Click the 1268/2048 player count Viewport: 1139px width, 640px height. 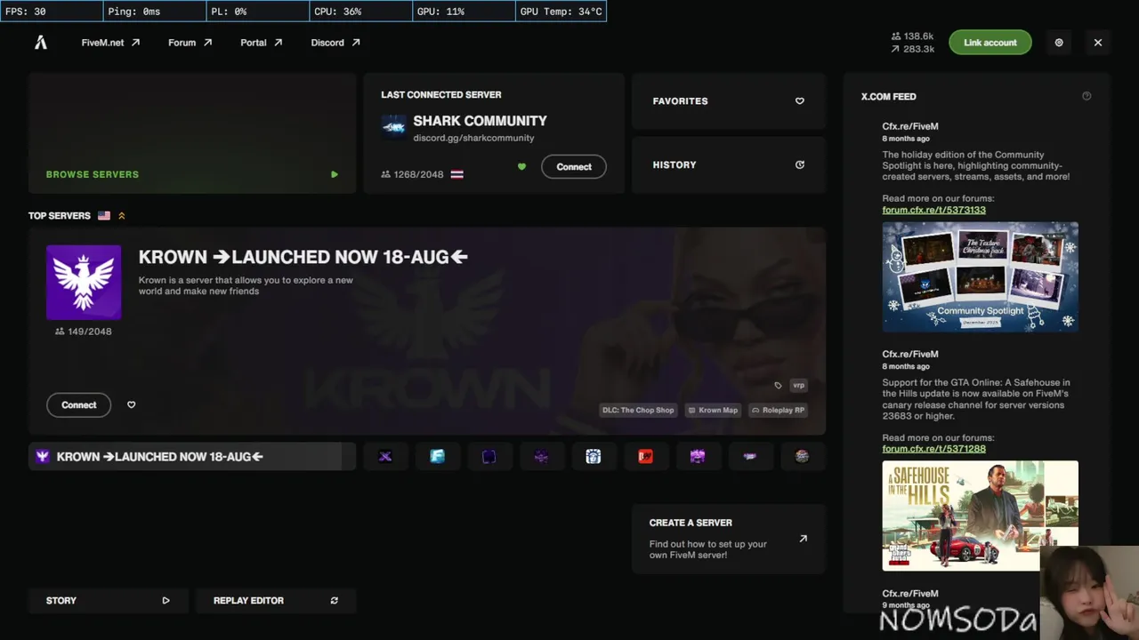tap(418, 175)
